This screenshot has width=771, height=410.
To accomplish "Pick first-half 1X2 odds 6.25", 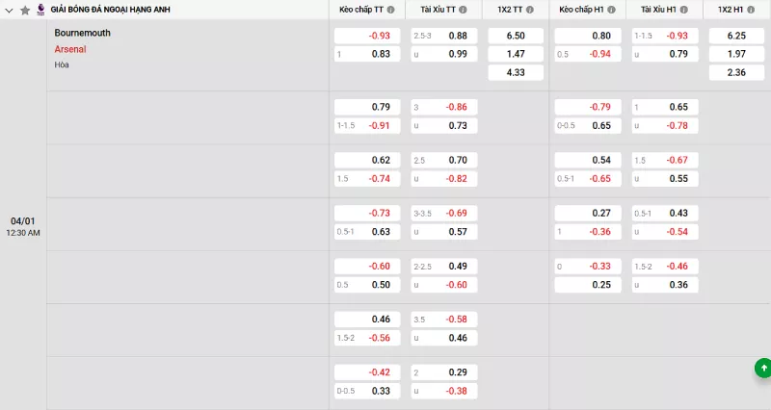I will coord(735,36).
